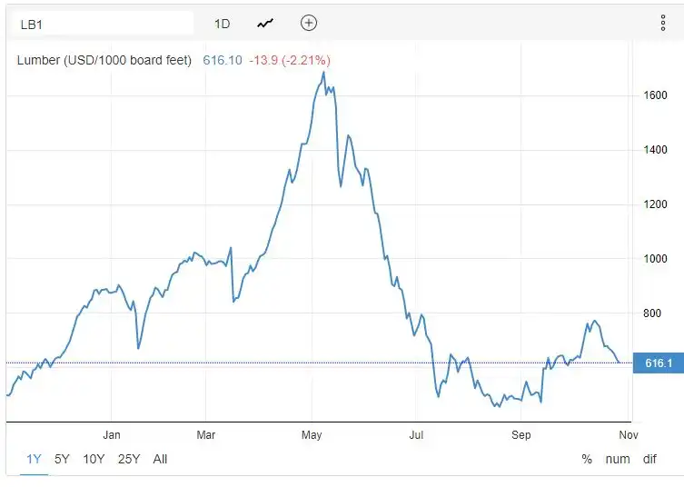Click the 616.1 current price label
Screen dimensions: 684x487
click(659, 363)
